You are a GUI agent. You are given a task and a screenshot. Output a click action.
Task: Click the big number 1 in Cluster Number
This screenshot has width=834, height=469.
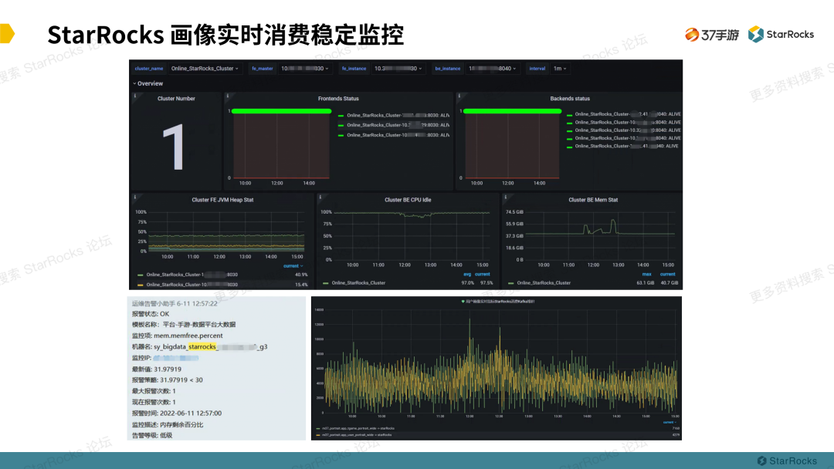coord(174,147)
